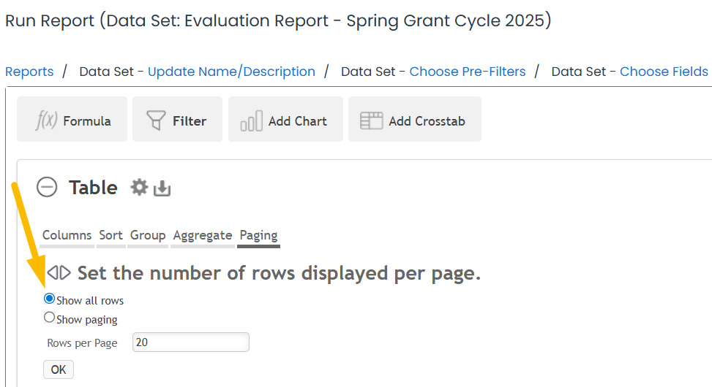Collapse the Table section with minus icon

(47, 187)
